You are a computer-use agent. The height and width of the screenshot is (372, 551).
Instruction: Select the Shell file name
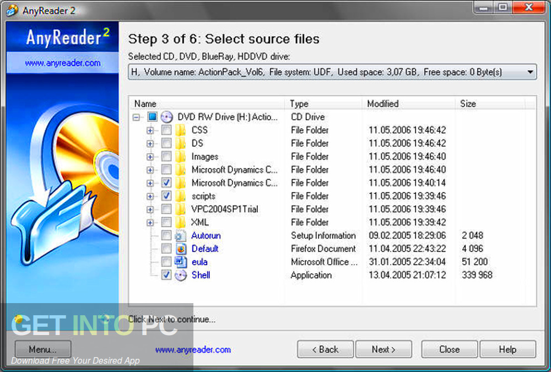[x=201, y=276]
